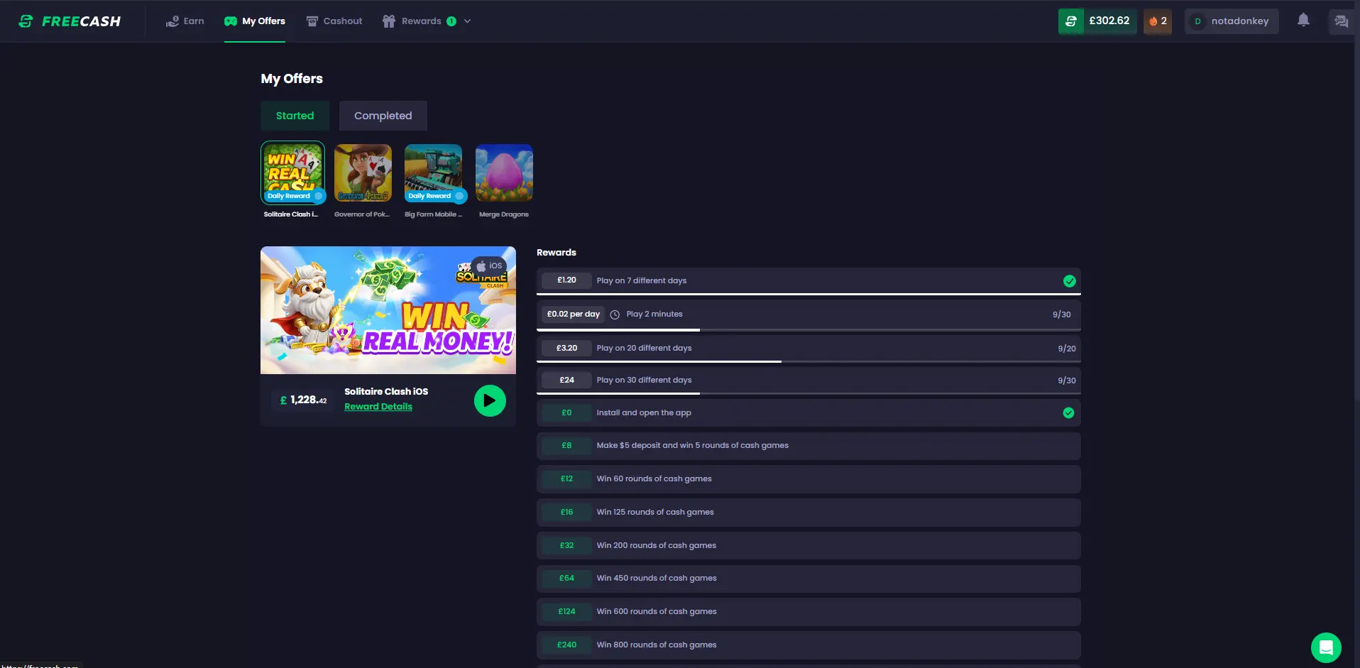Click the £302.62 balance button
This screenshot has height=668, width=1360.
point(1097,21)
